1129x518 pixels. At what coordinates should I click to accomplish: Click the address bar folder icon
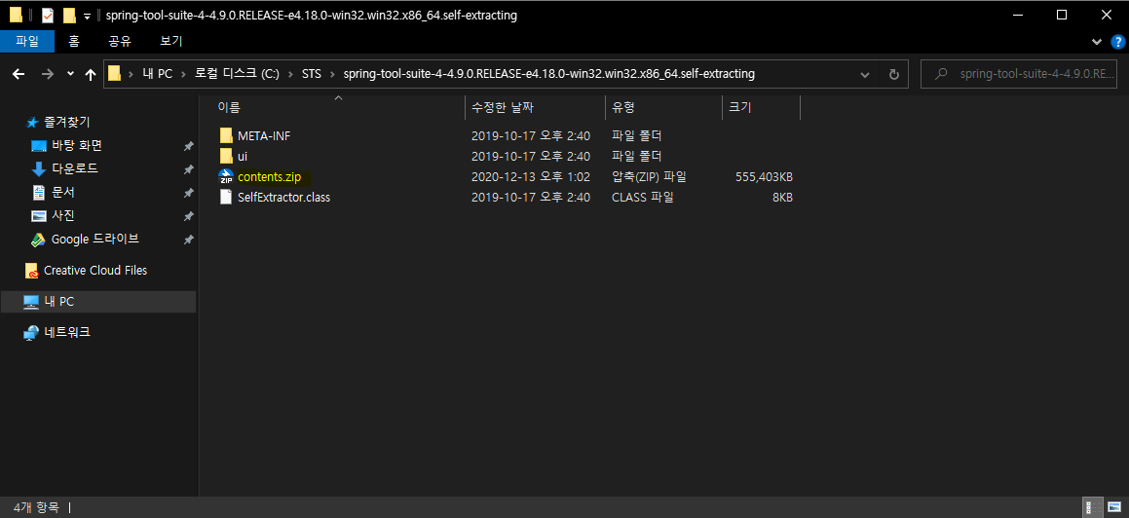coord(114,74)
